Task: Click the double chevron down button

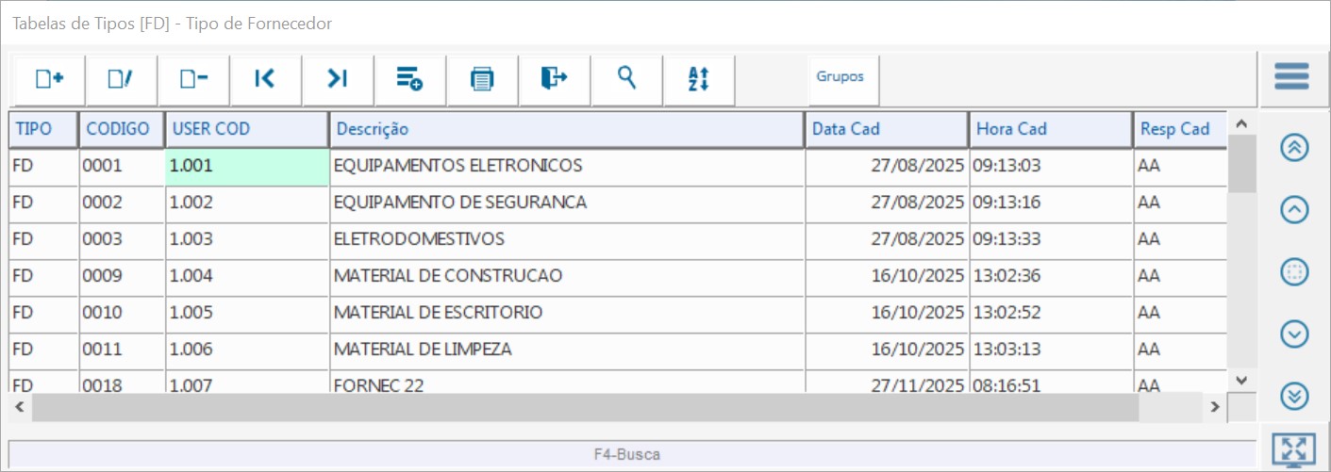Action: tap(1295, 397)
